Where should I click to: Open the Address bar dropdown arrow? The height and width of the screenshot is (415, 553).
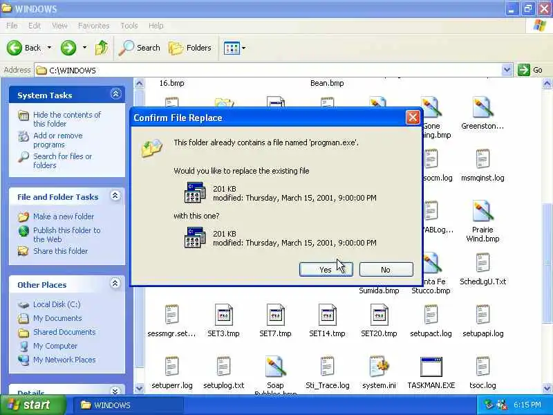(507, 70)
